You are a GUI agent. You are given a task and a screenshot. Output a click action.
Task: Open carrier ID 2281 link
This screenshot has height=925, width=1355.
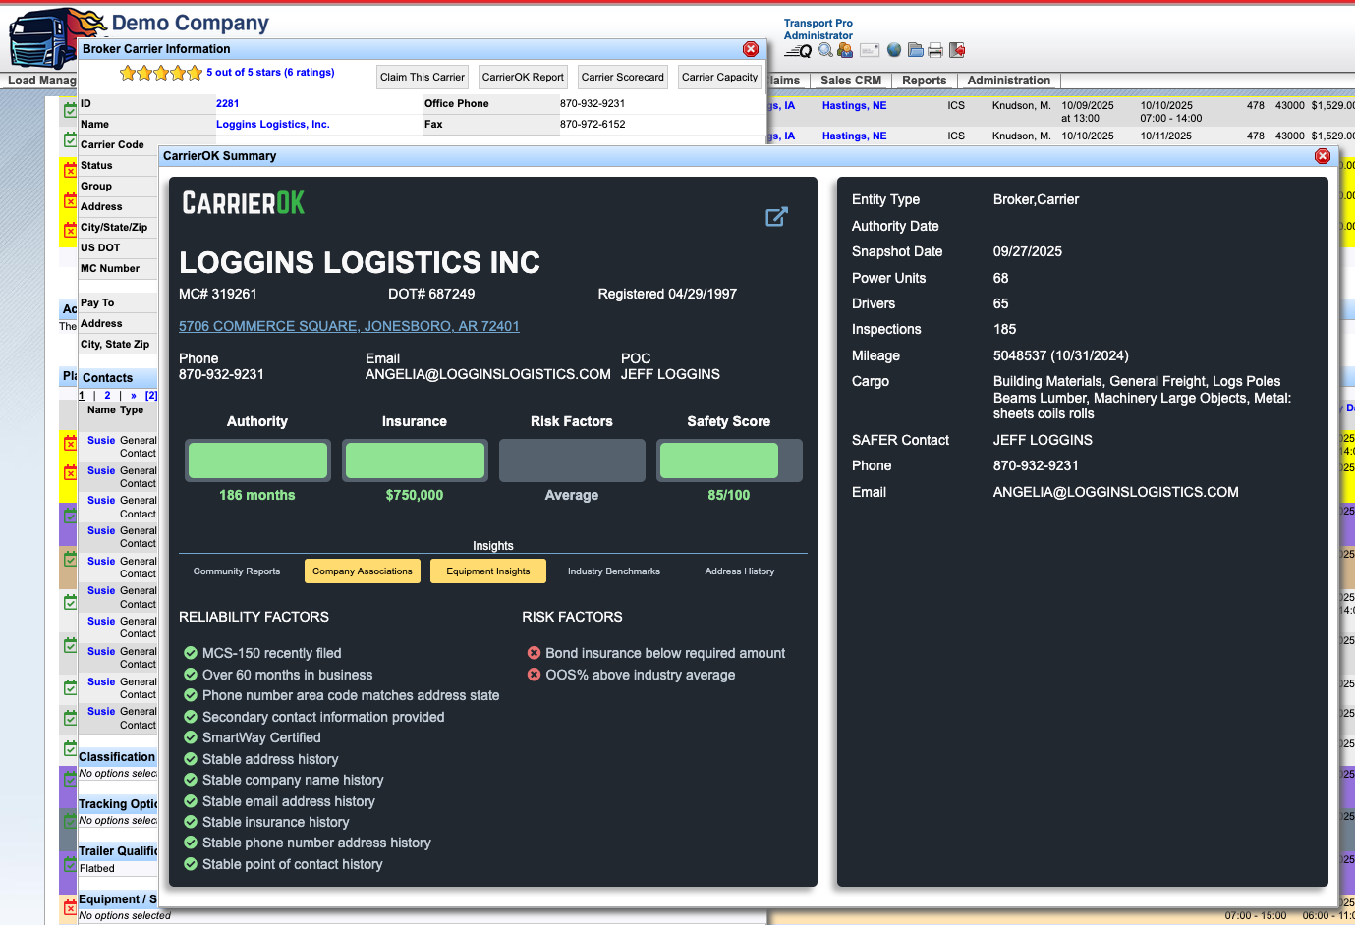(227, 103)
